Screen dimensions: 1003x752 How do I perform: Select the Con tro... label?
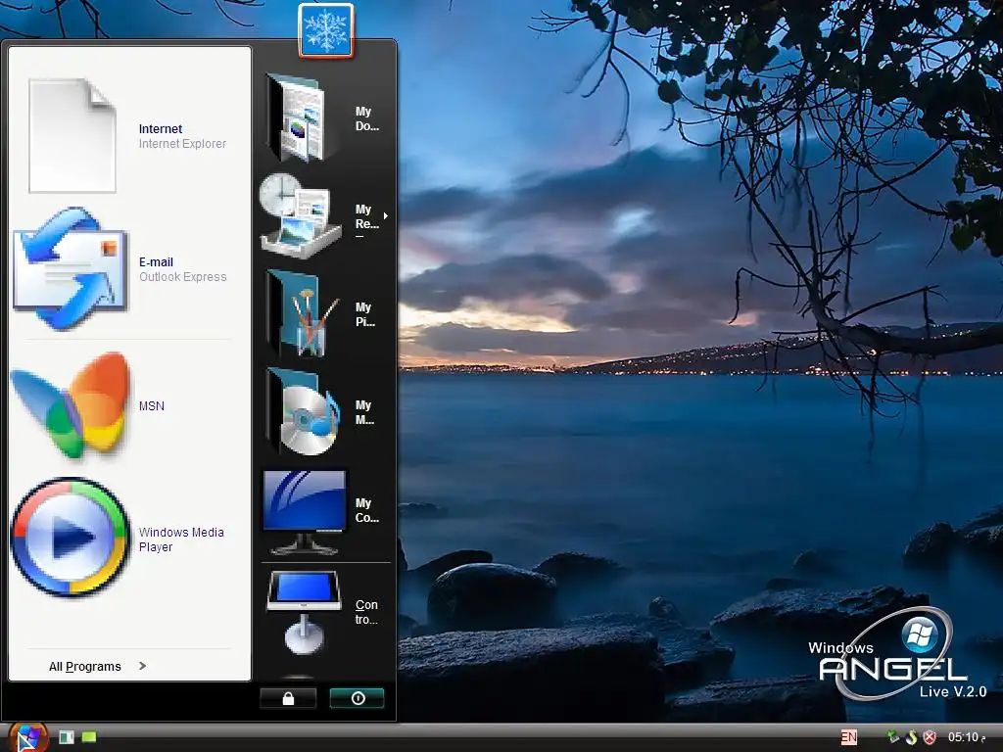coord(366,612)
